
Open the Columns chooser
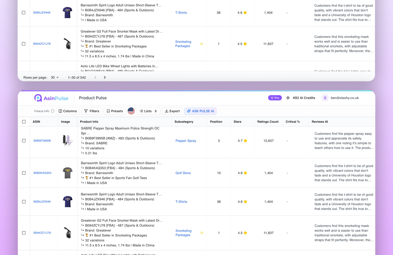pos(68,111)
